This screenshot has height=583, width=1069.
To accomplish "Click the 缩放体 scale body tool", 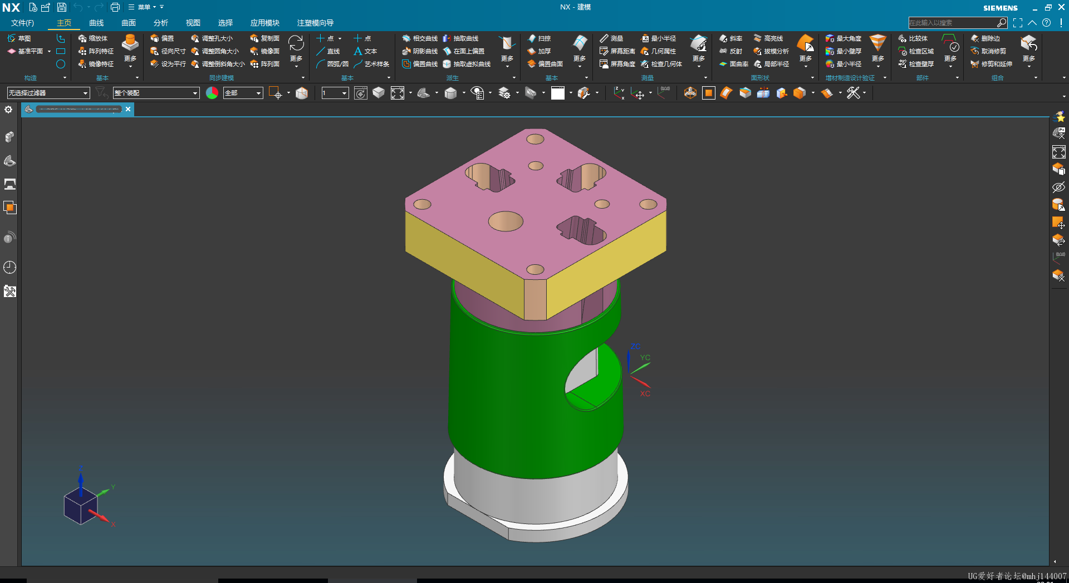I will (93, 38).
